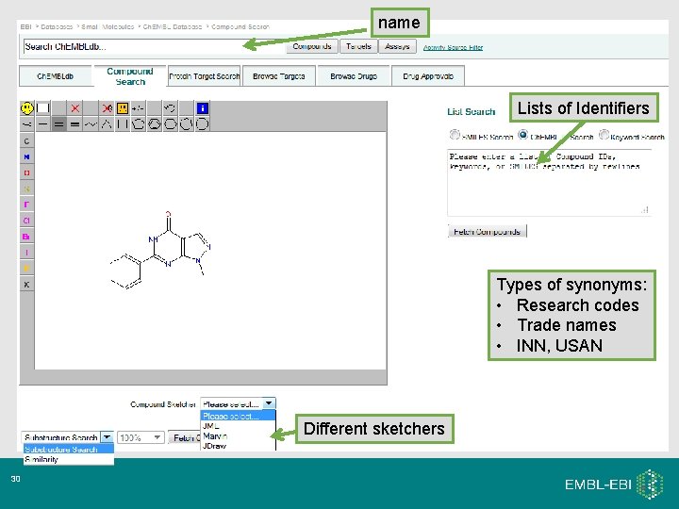This screenshot has height=509, width=679.
Task: Select the benzene ring tool
Action: 154,124
